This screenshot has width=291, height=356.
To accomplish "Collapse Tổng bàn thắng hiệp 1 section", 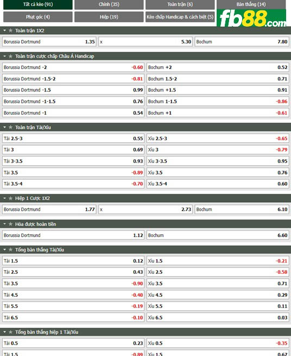I will tap(4, 332).
